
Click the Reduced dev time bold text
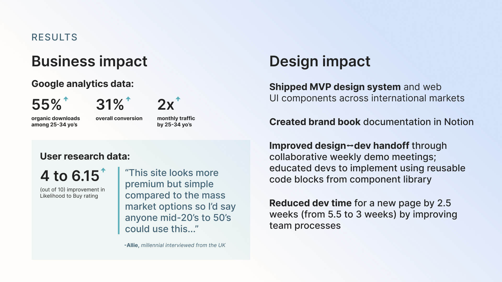click(310, 203)
